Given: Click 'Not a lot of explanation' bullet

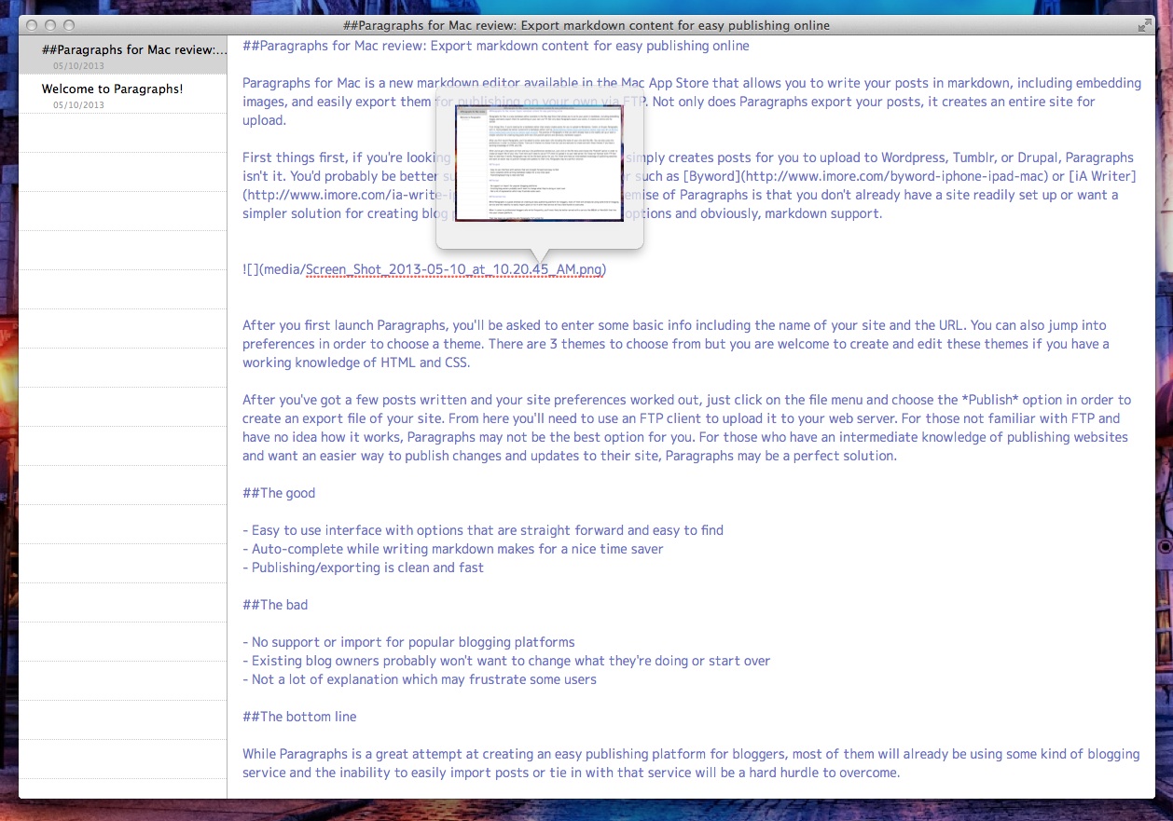Looking at the screenshot, I should tap(420, 679).
